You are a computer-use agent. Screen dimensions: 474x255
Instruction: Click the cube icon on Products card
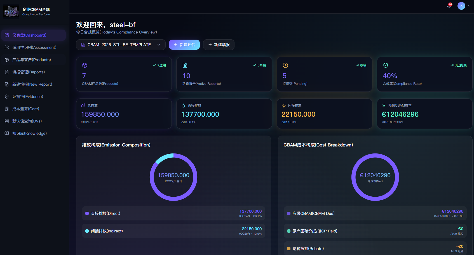85,65
